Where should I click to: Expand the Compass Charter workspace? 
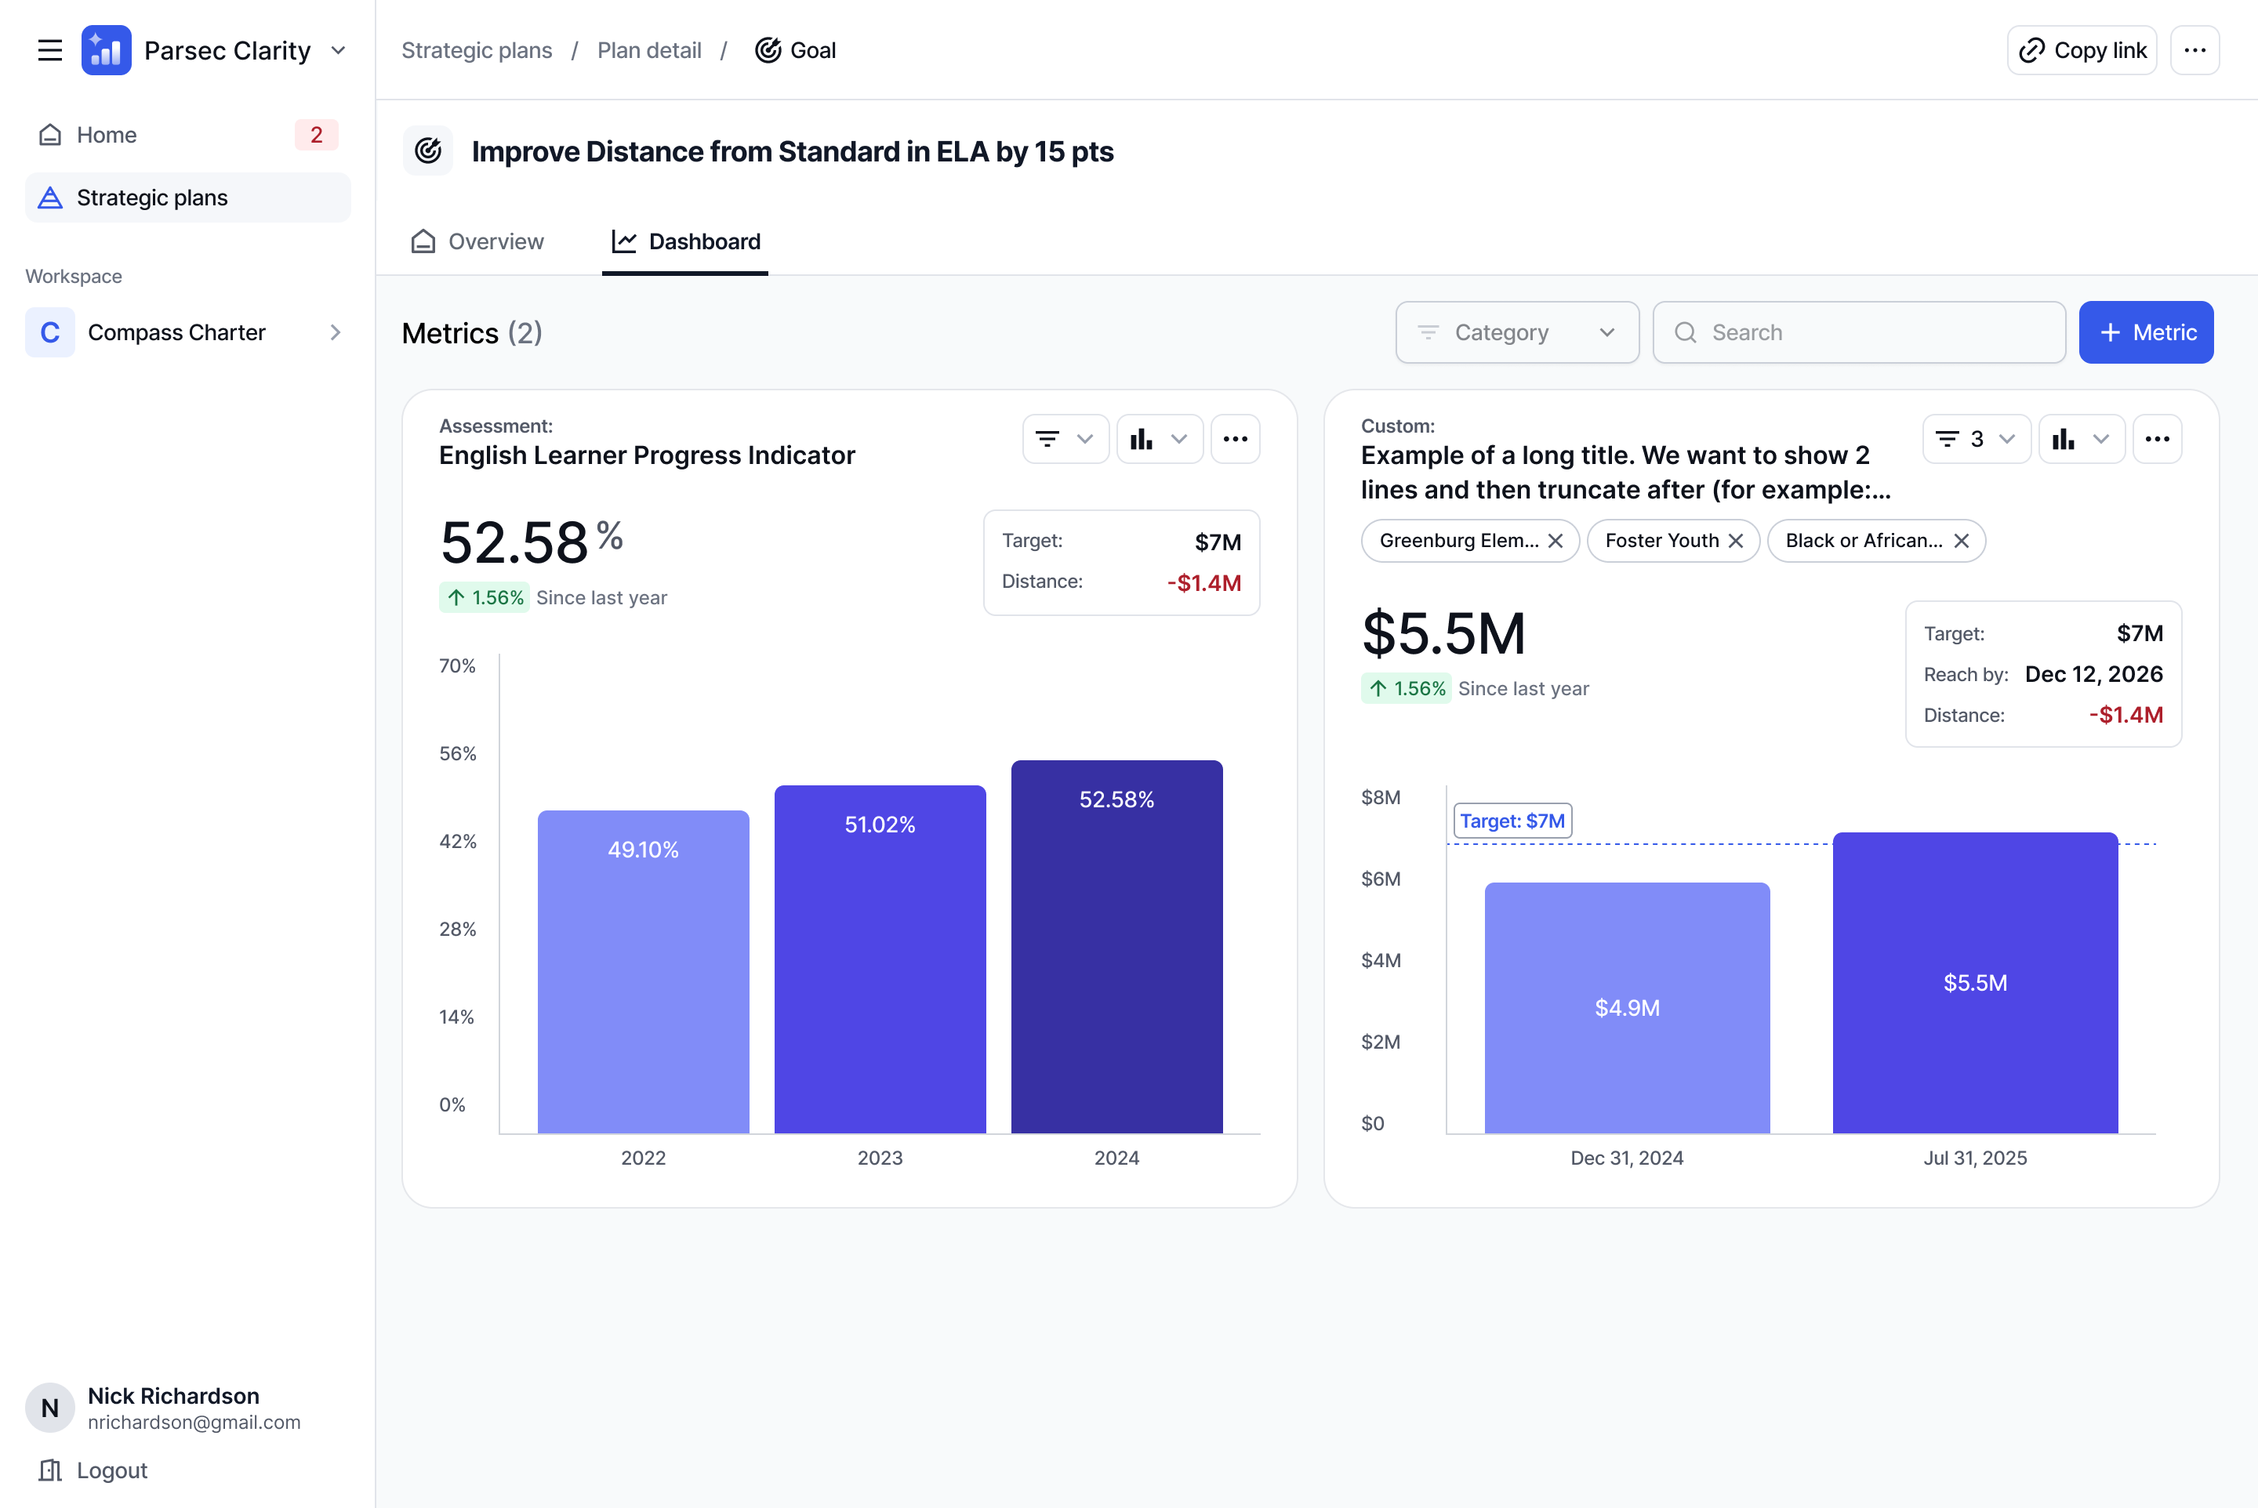pyautogui.click(x=335, y=333)
